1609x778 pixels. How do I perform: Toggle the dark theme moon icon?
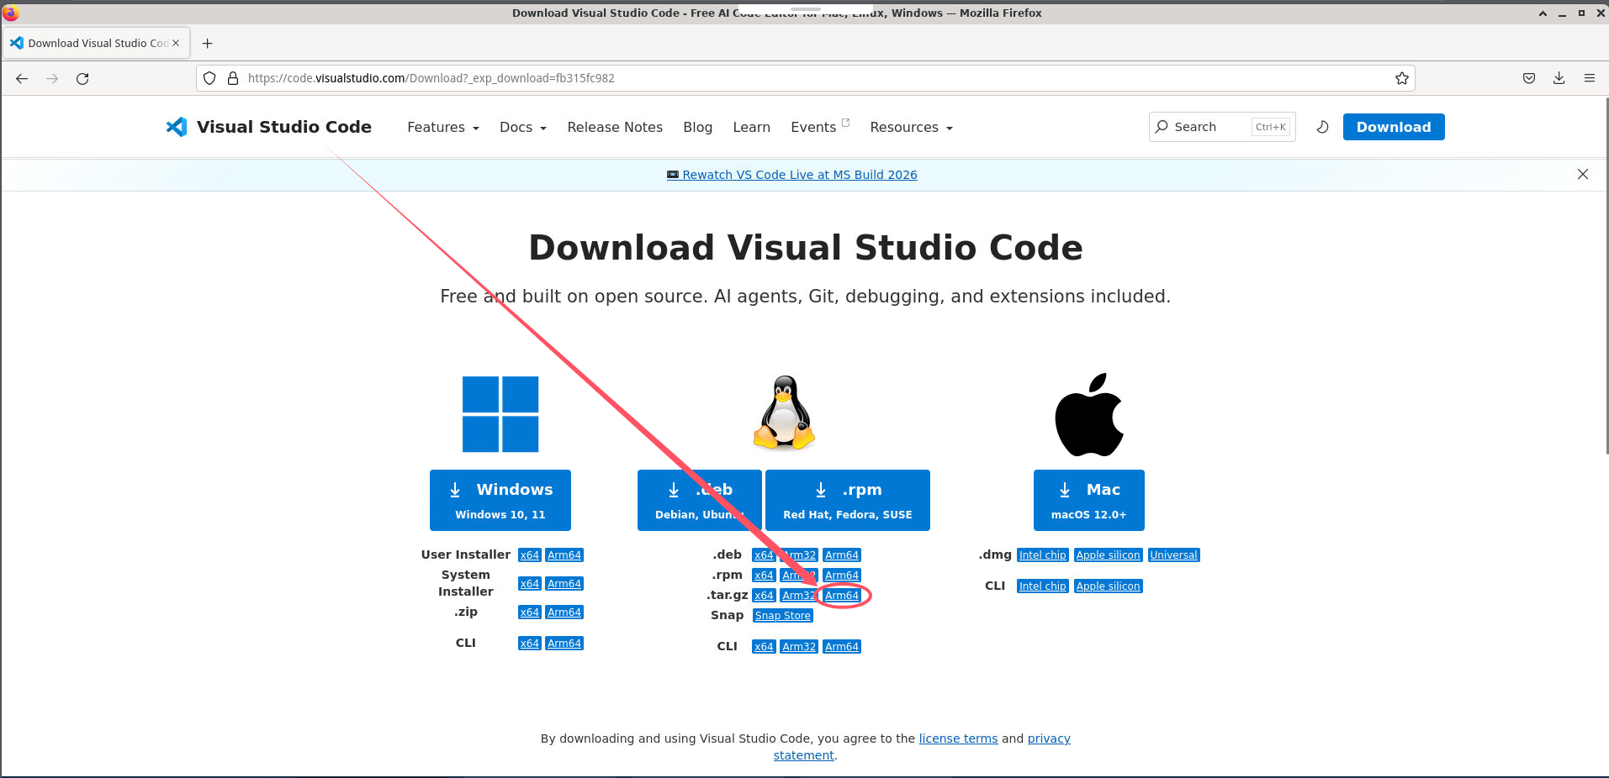click(1322, 127)
